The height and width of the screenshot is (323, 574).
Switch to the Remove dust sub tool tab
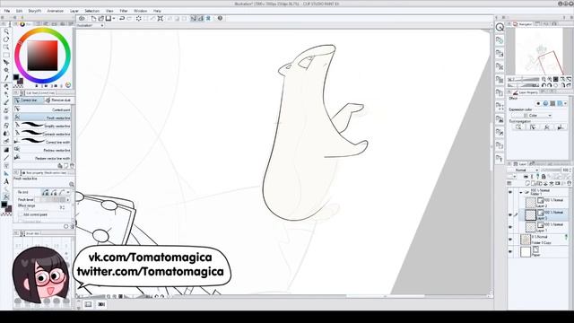point(58,100)
